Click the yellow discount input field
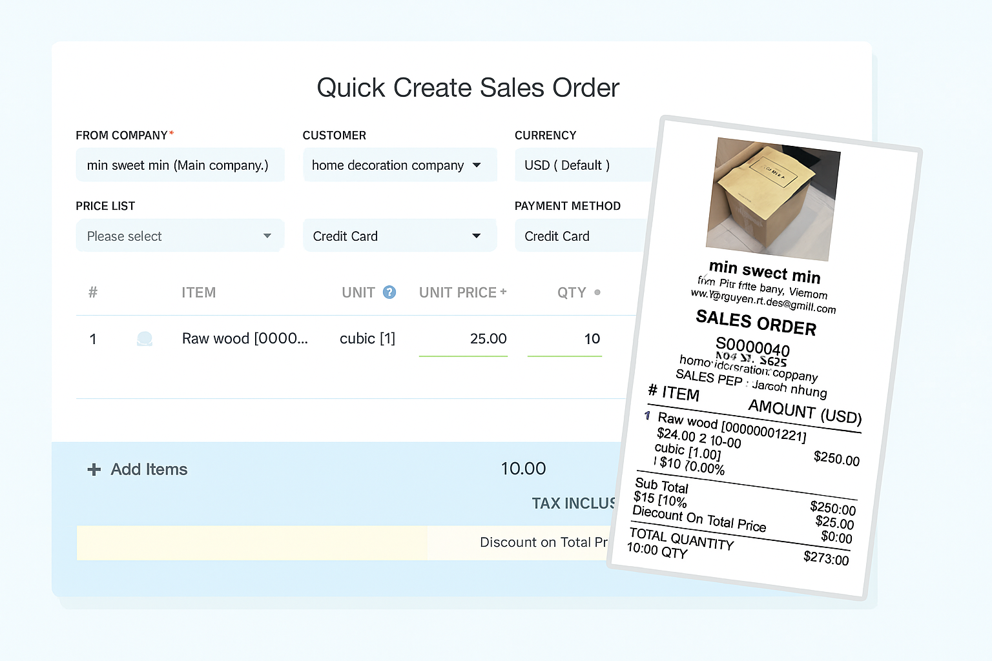 pos(252,543)
